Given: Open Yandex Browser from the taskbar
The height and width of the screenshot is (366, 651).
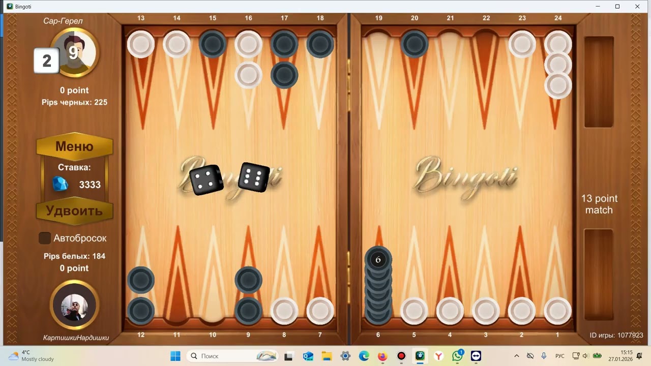Looking at the screenshot, I should [438, 356].
